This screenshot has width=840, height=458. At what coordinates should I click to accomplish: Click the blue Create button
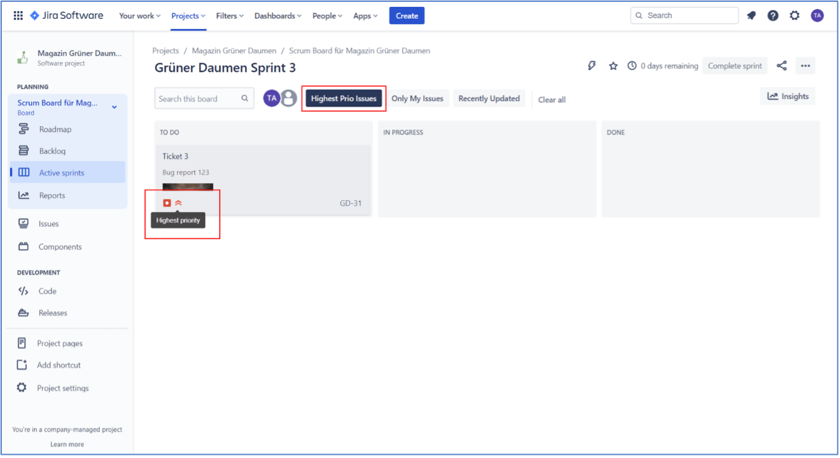coord(406,16)
